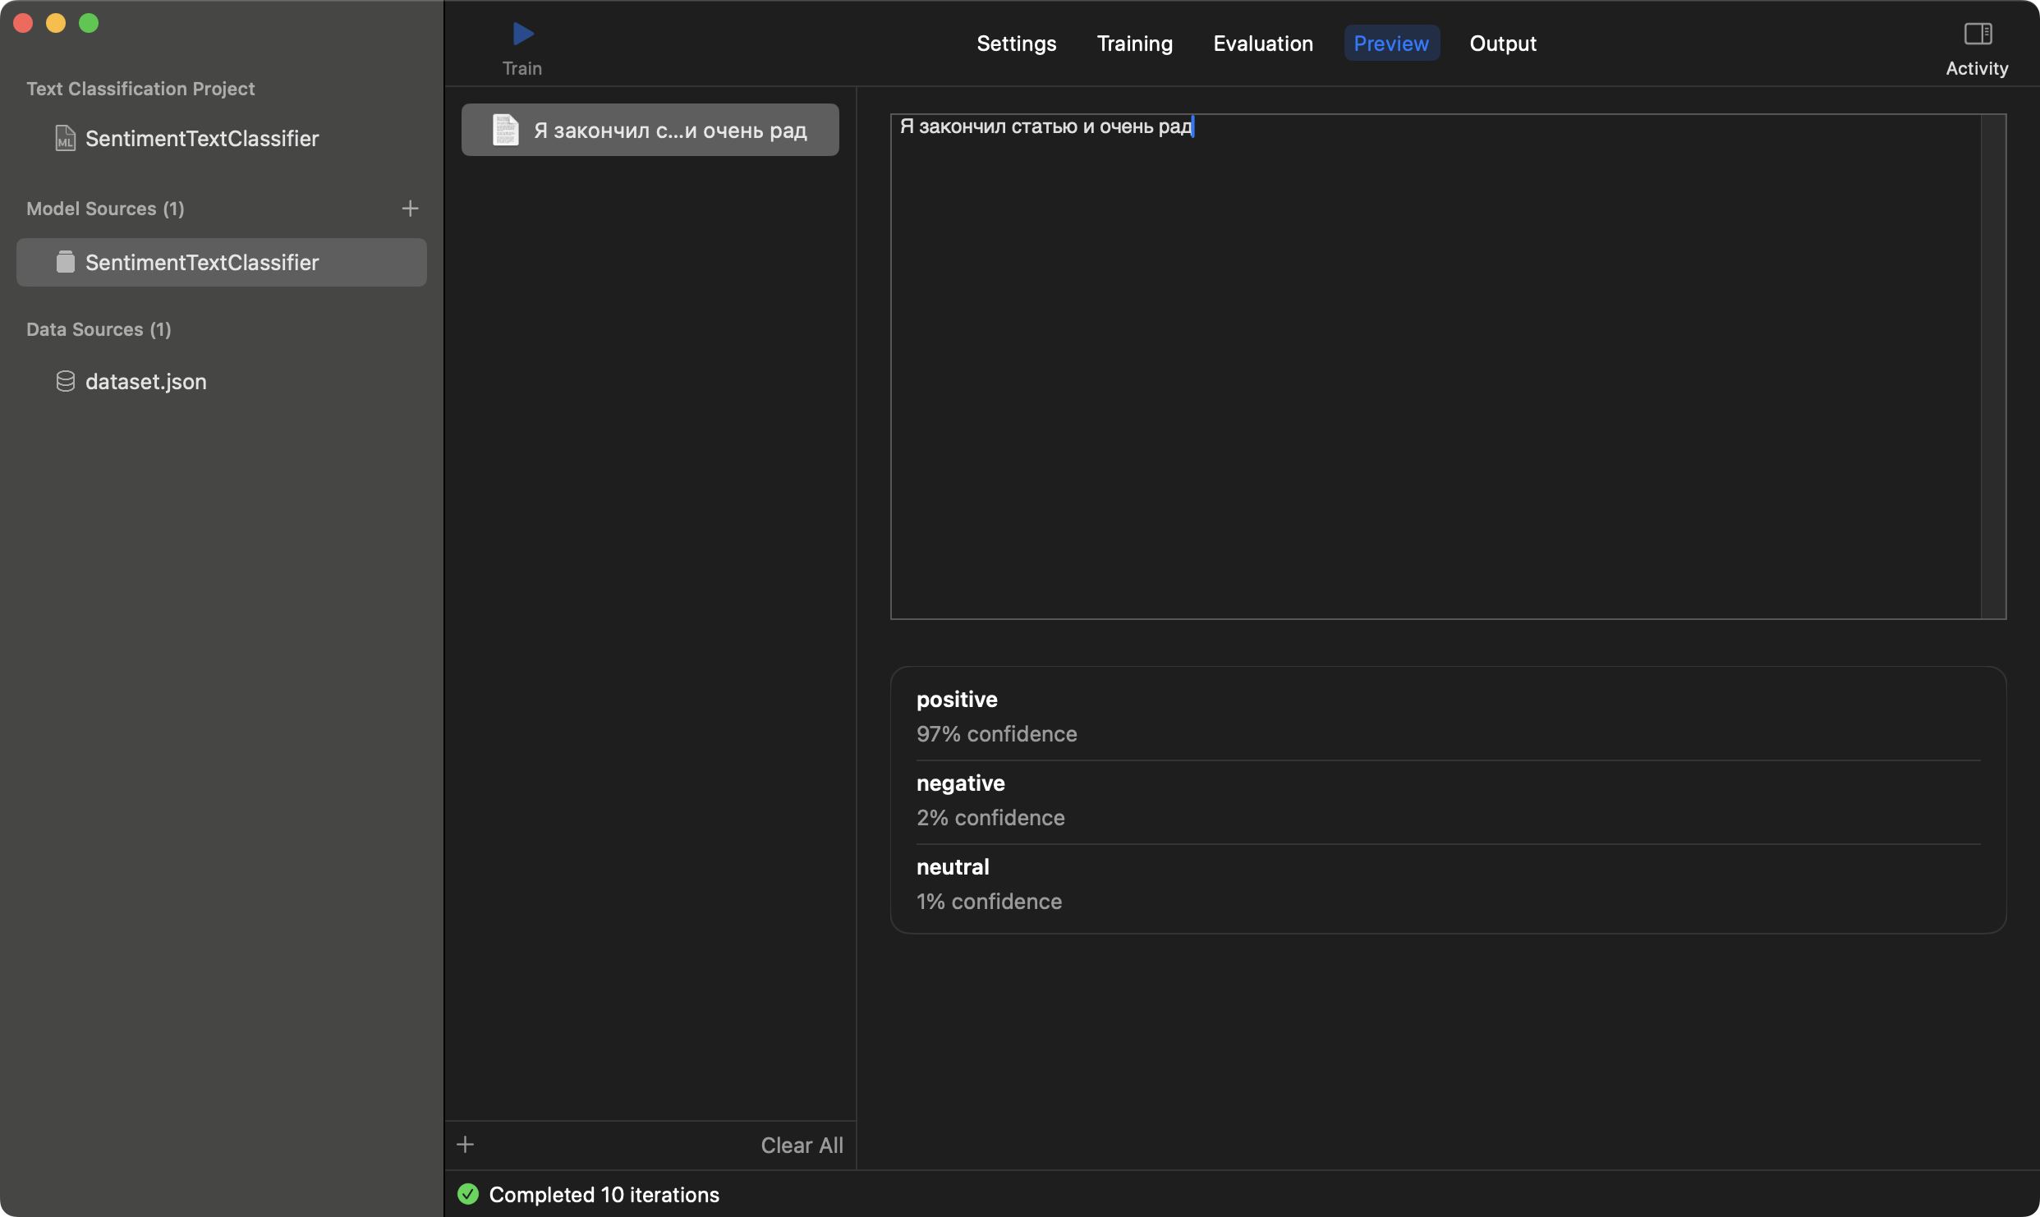The height and width of the screenshot is (1217, 2040).
Task: Open dataset.json in Data Sources
Action: coord(145,381)
